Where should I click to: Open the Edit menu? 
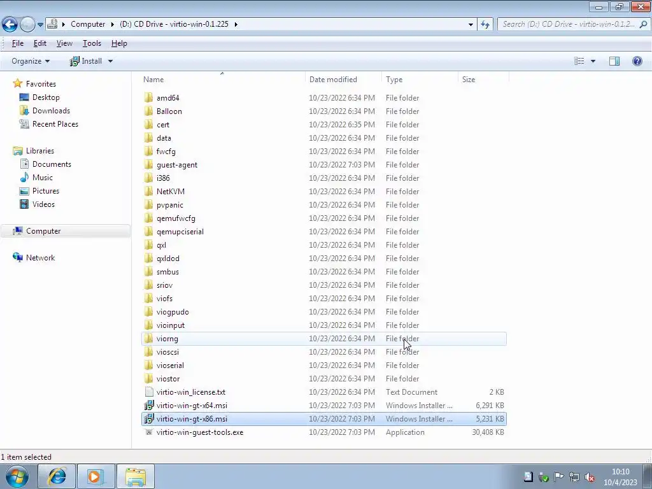40,43
